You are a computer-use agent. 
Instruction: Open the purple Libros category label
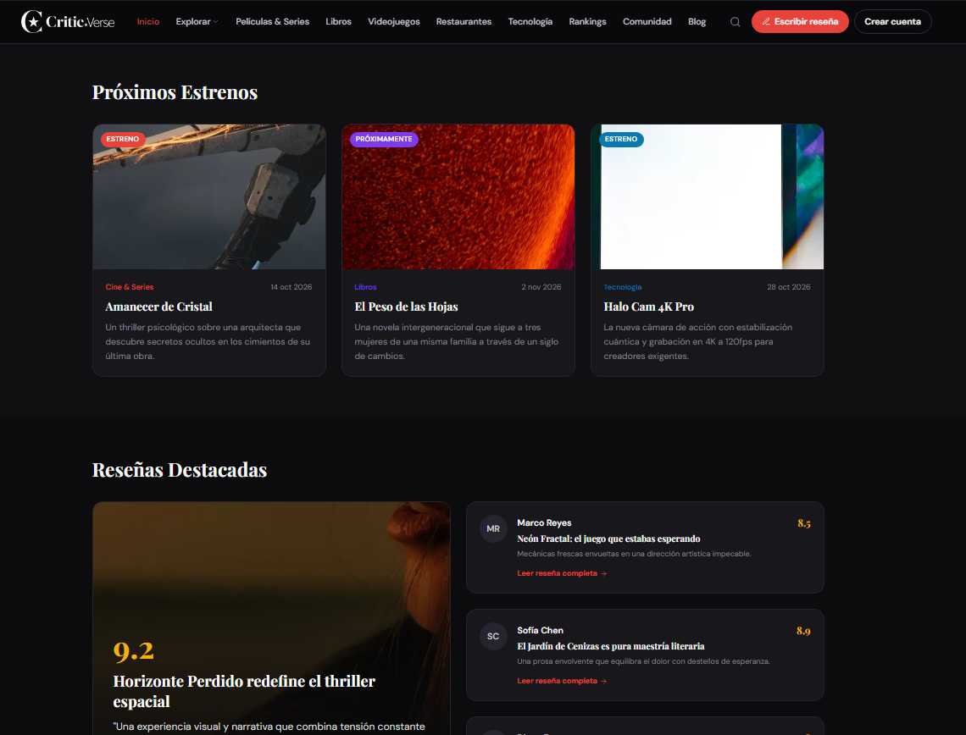click(365, 287)
